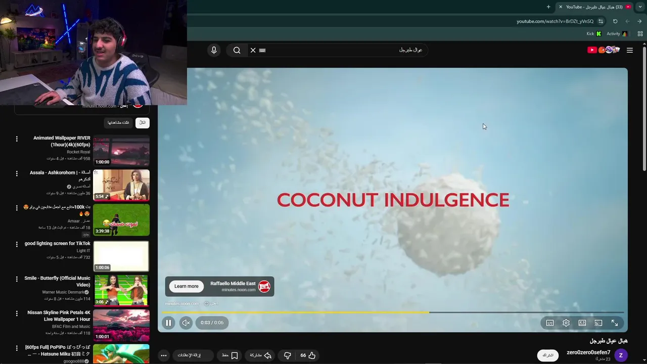Cast the video to a TV
The width and height of the screenshot is (647, 364).
[598, 323]
